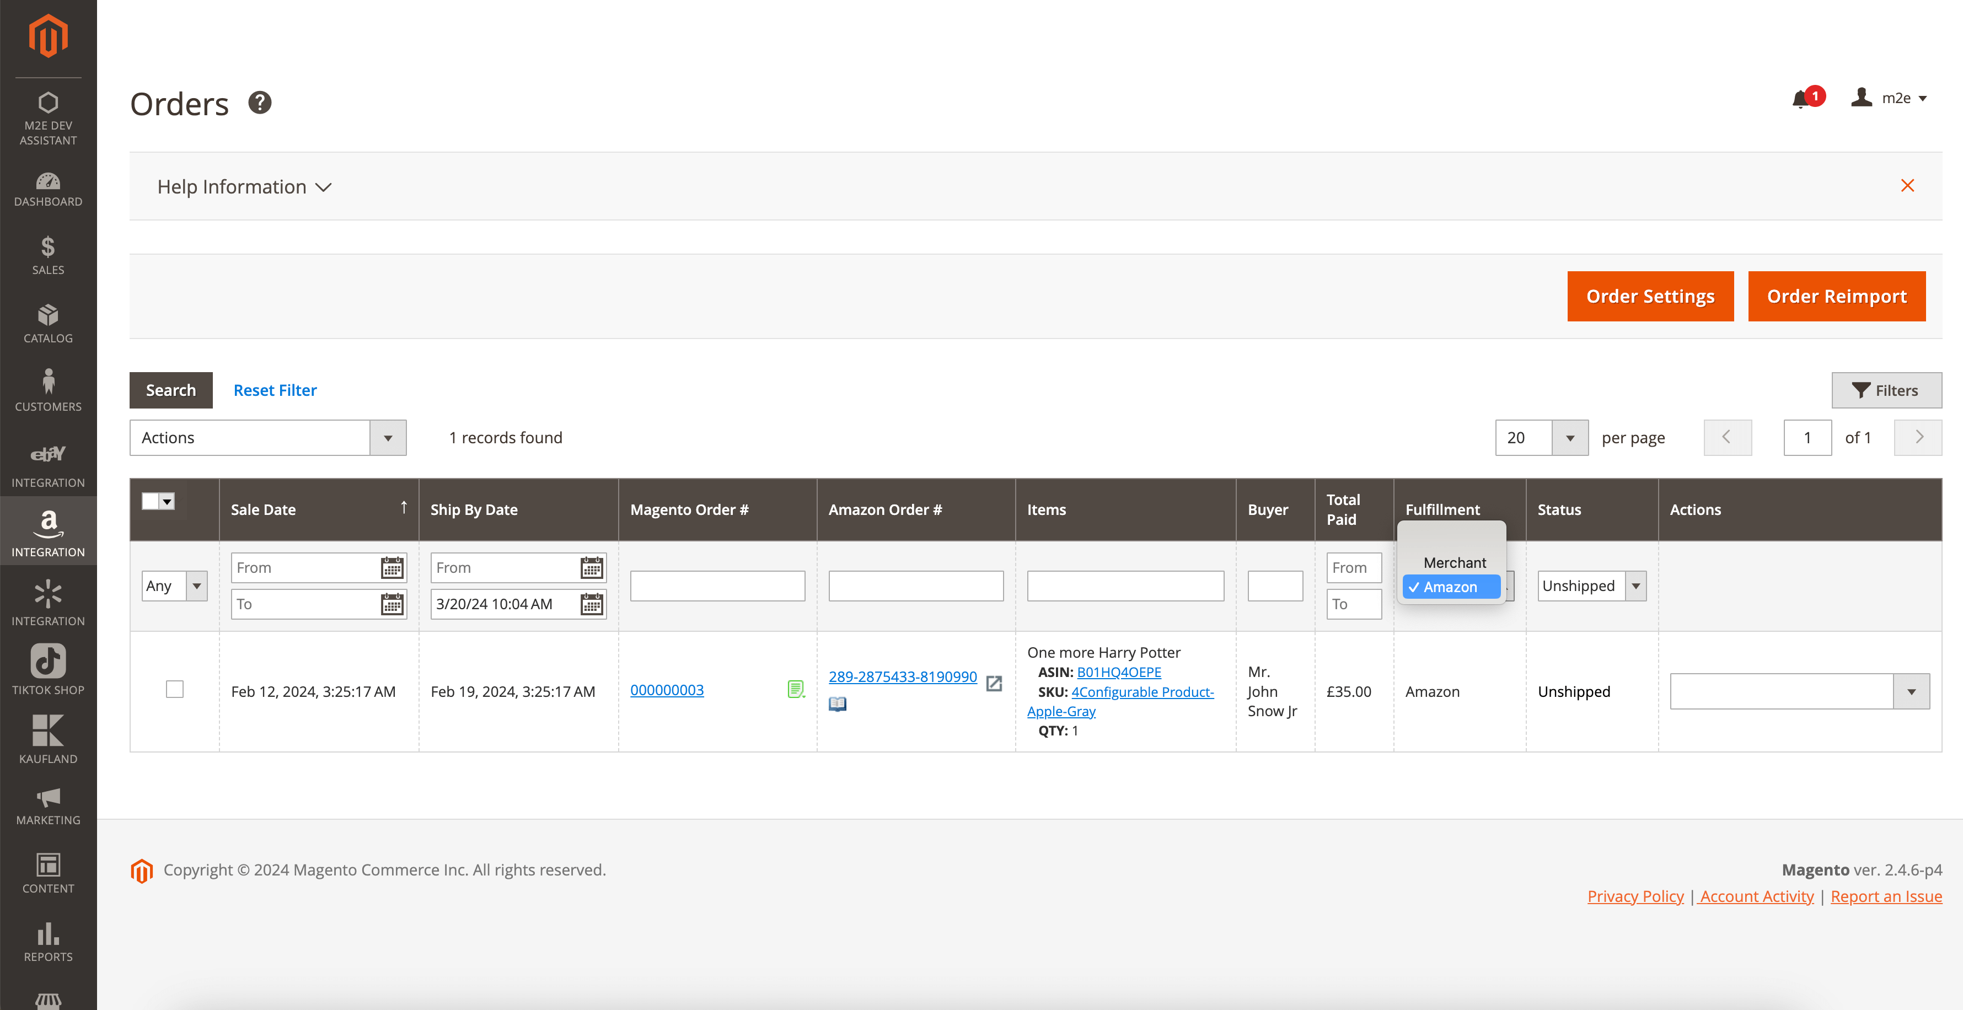The height and width of the screenshot is (1010, 1963).
Task: Open Amazon order in external link icon
Action: coord(994,683)
